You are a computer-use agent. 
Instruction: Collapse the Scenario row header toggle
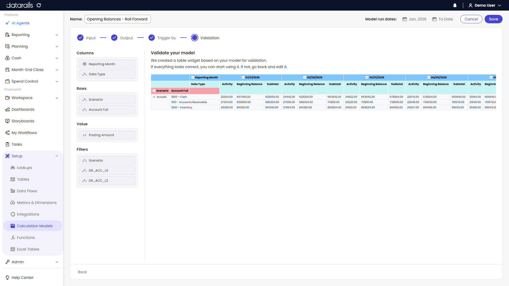click(154, 91)
